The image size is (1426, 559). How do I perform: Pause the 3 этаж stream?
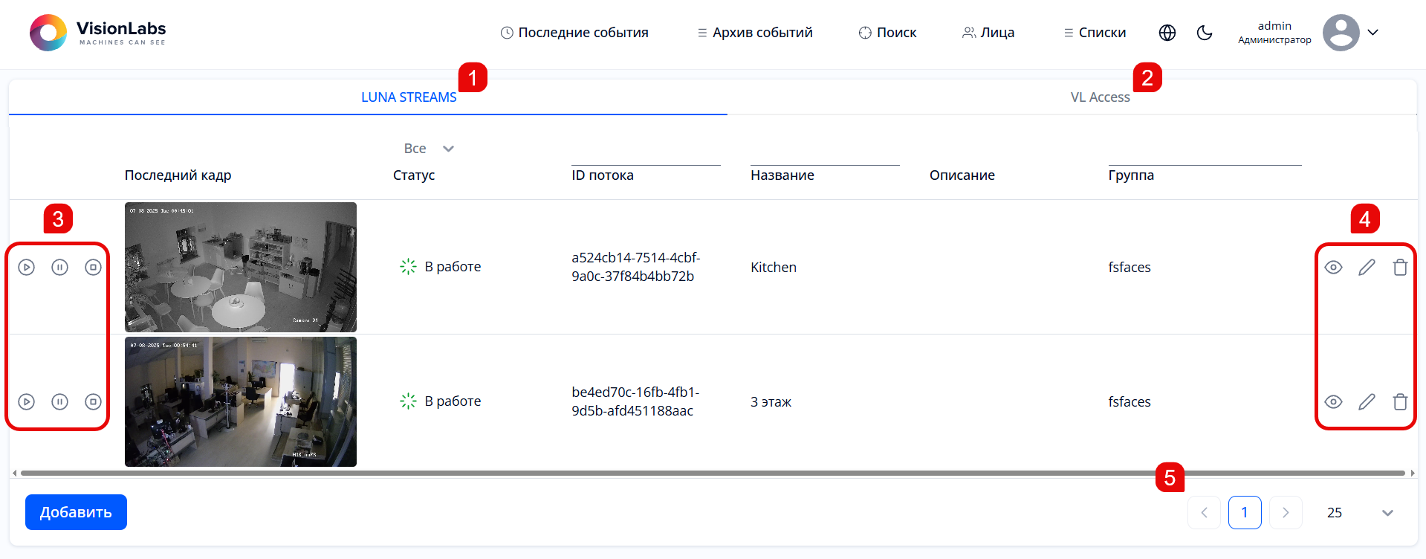[60, 402]
